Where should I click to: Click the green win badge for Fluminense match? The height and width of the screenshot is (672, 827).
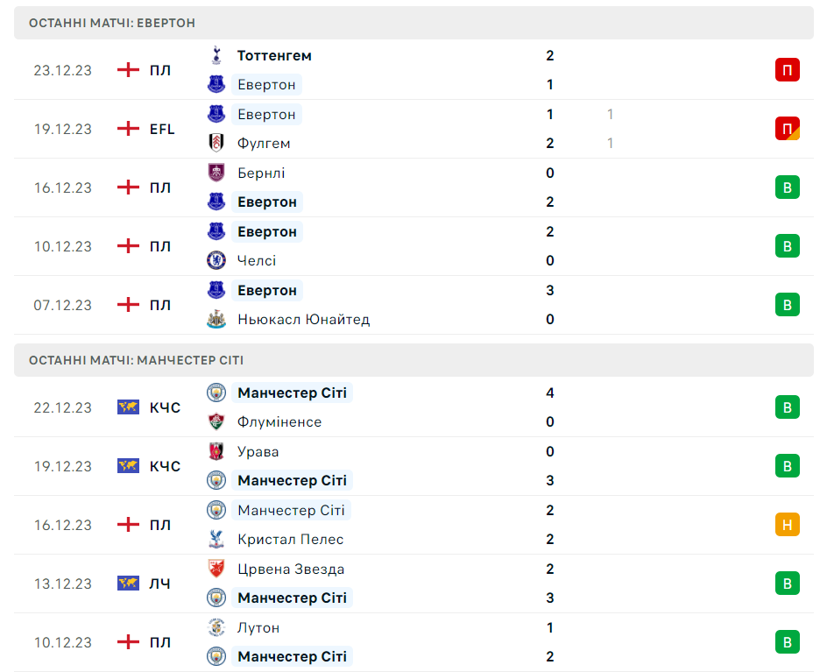788,407
